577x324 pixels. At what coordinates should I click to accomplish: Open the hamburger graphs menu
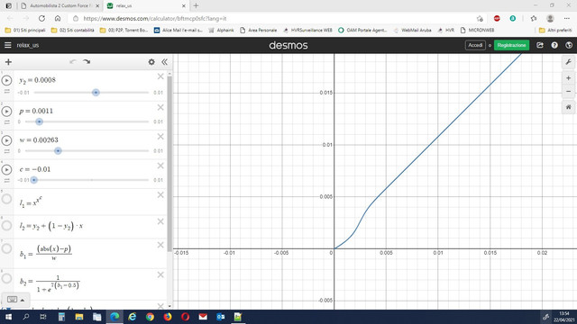[x=8, y=45]
